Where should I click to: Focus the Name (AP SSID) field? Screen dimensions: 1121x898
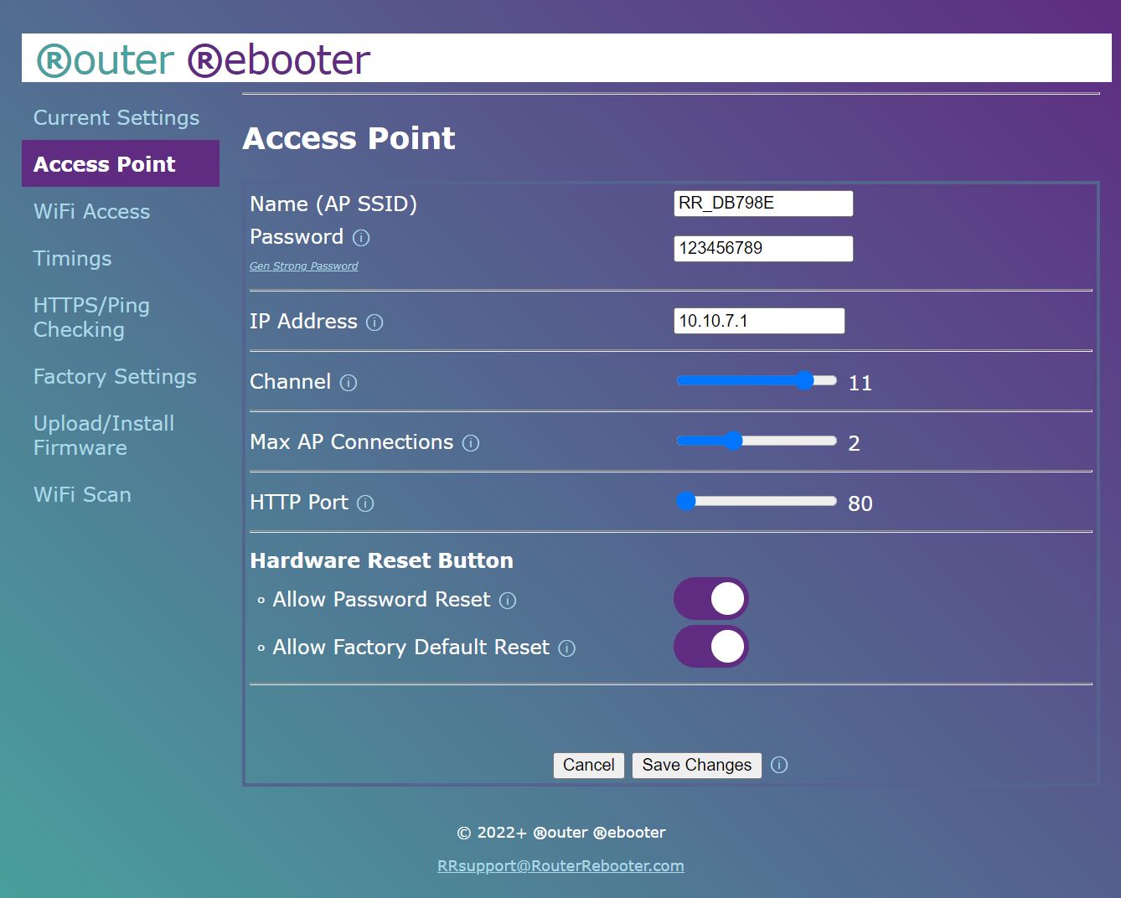pyautogui.click(x=763, y=204)
